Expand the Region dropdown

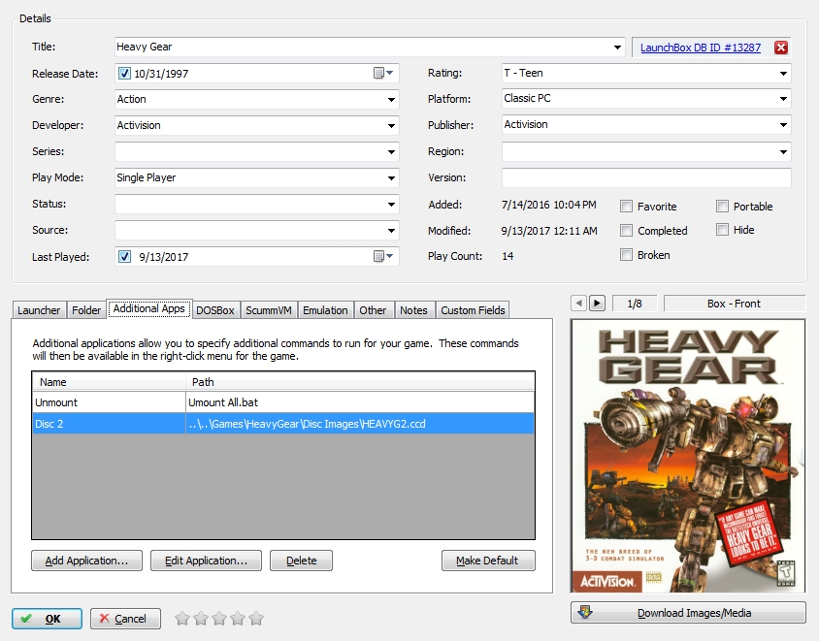click(783, 152)
